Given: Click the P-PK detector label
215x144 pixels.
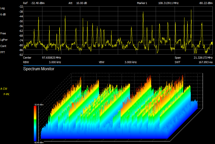Looking at the screenshot, I should click(x=7, y=94).
